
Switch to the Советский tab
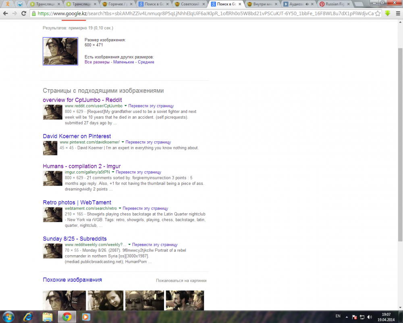pyautogui.click(x=190, y=4)
